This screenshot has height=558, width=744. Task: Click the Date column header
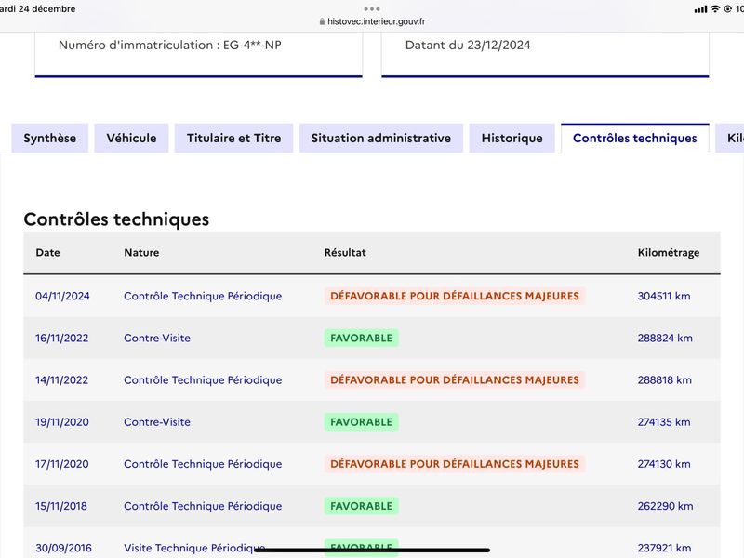[48, 252]
